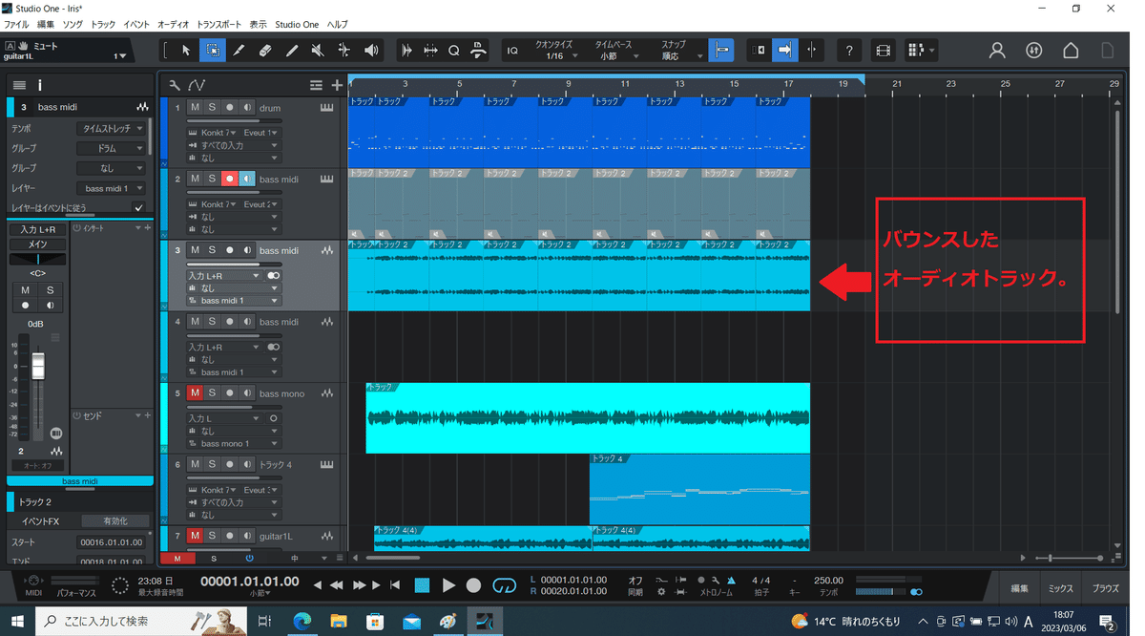Choose the Listen speaker tool
The height and width of the screenshot is (636, 1145).
(x=371, y=50)
